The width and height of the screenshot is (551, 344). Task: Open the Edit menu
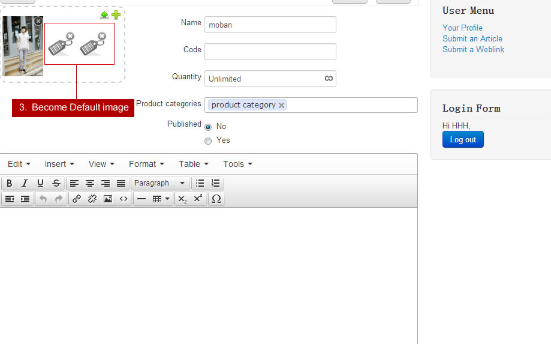pos(19,164)
